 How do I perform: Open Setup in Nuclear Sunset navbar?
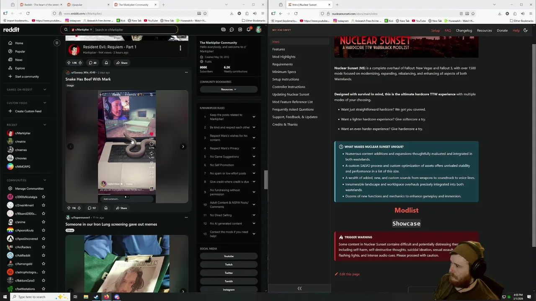(435, 30)
